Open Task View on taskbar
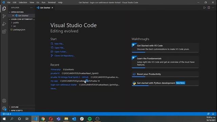The width and height of the screenshot is (217, 122). pyautogui.click(x=27, y=119)
